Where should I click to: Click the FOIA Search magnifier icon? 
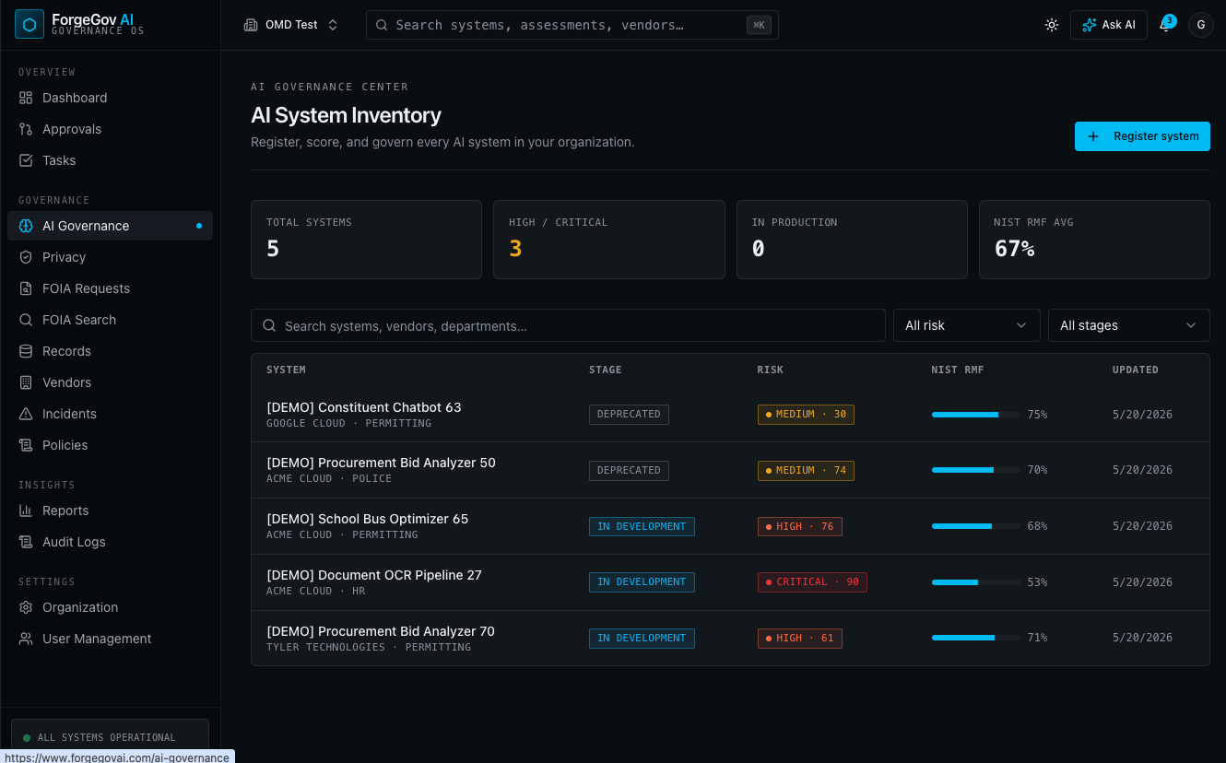pyautogui.click(x=26, y=320)
